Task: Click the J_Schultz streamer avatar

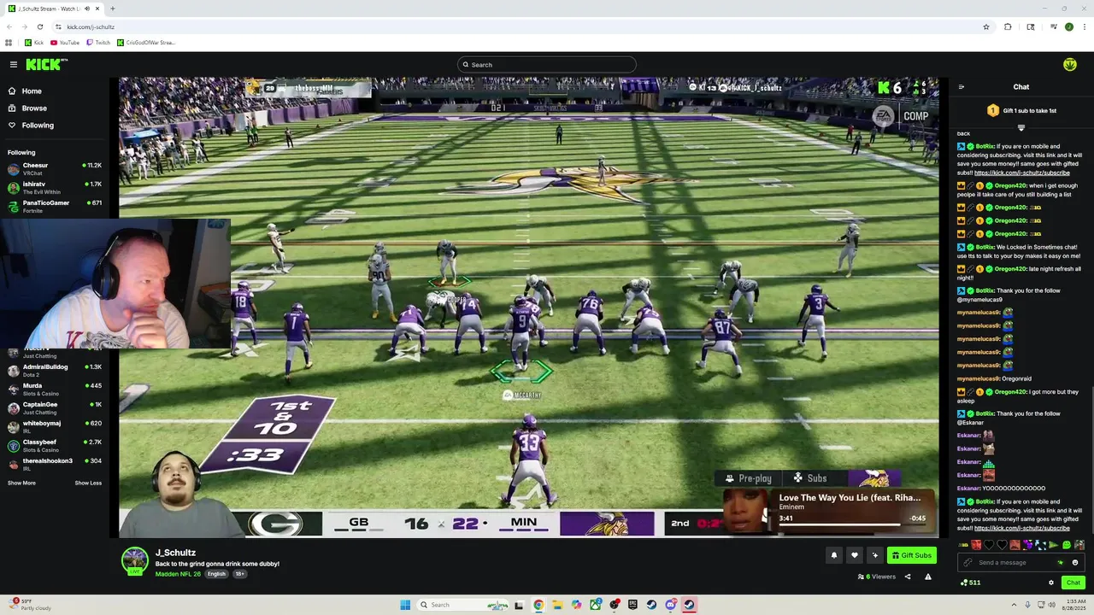Action: 135,560
